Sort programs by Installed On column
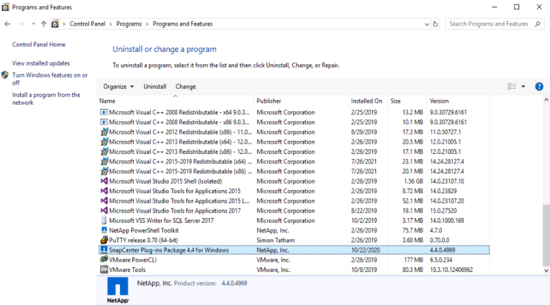The image size is (550, 306). [x=366, y=101]
